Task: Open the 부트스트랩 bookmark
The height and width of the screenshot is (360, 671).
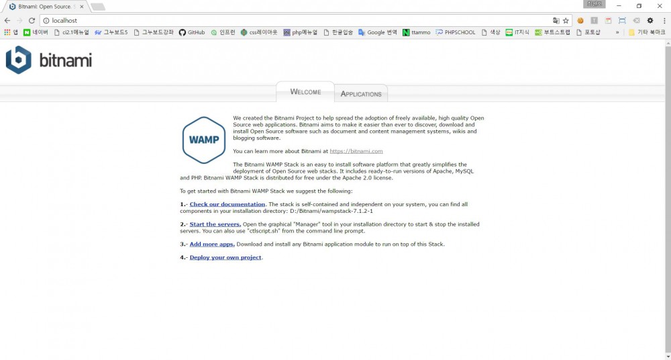Action: pyautogui.click(x=552, y=32)
